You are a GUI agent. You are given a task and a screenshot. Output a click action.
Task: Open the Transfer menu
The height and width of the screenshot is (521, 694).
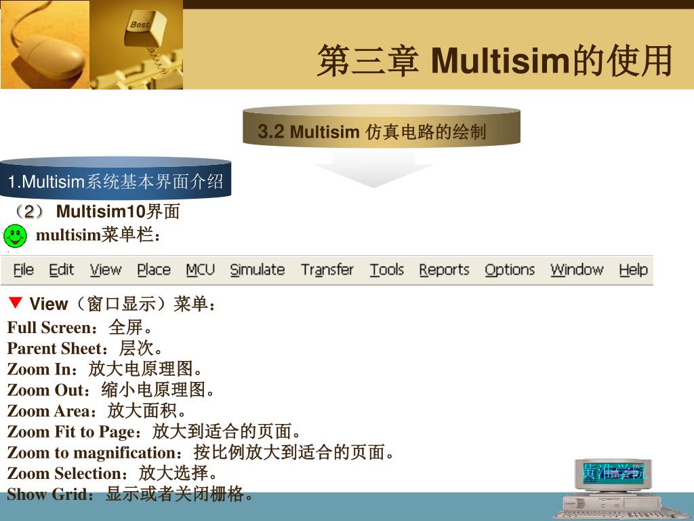pyautogui.click(x=327, y=269)
